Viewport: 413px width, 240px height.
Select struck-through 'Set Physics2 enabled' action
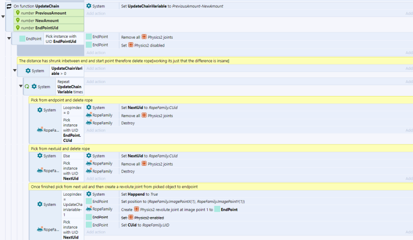[143, 218]
